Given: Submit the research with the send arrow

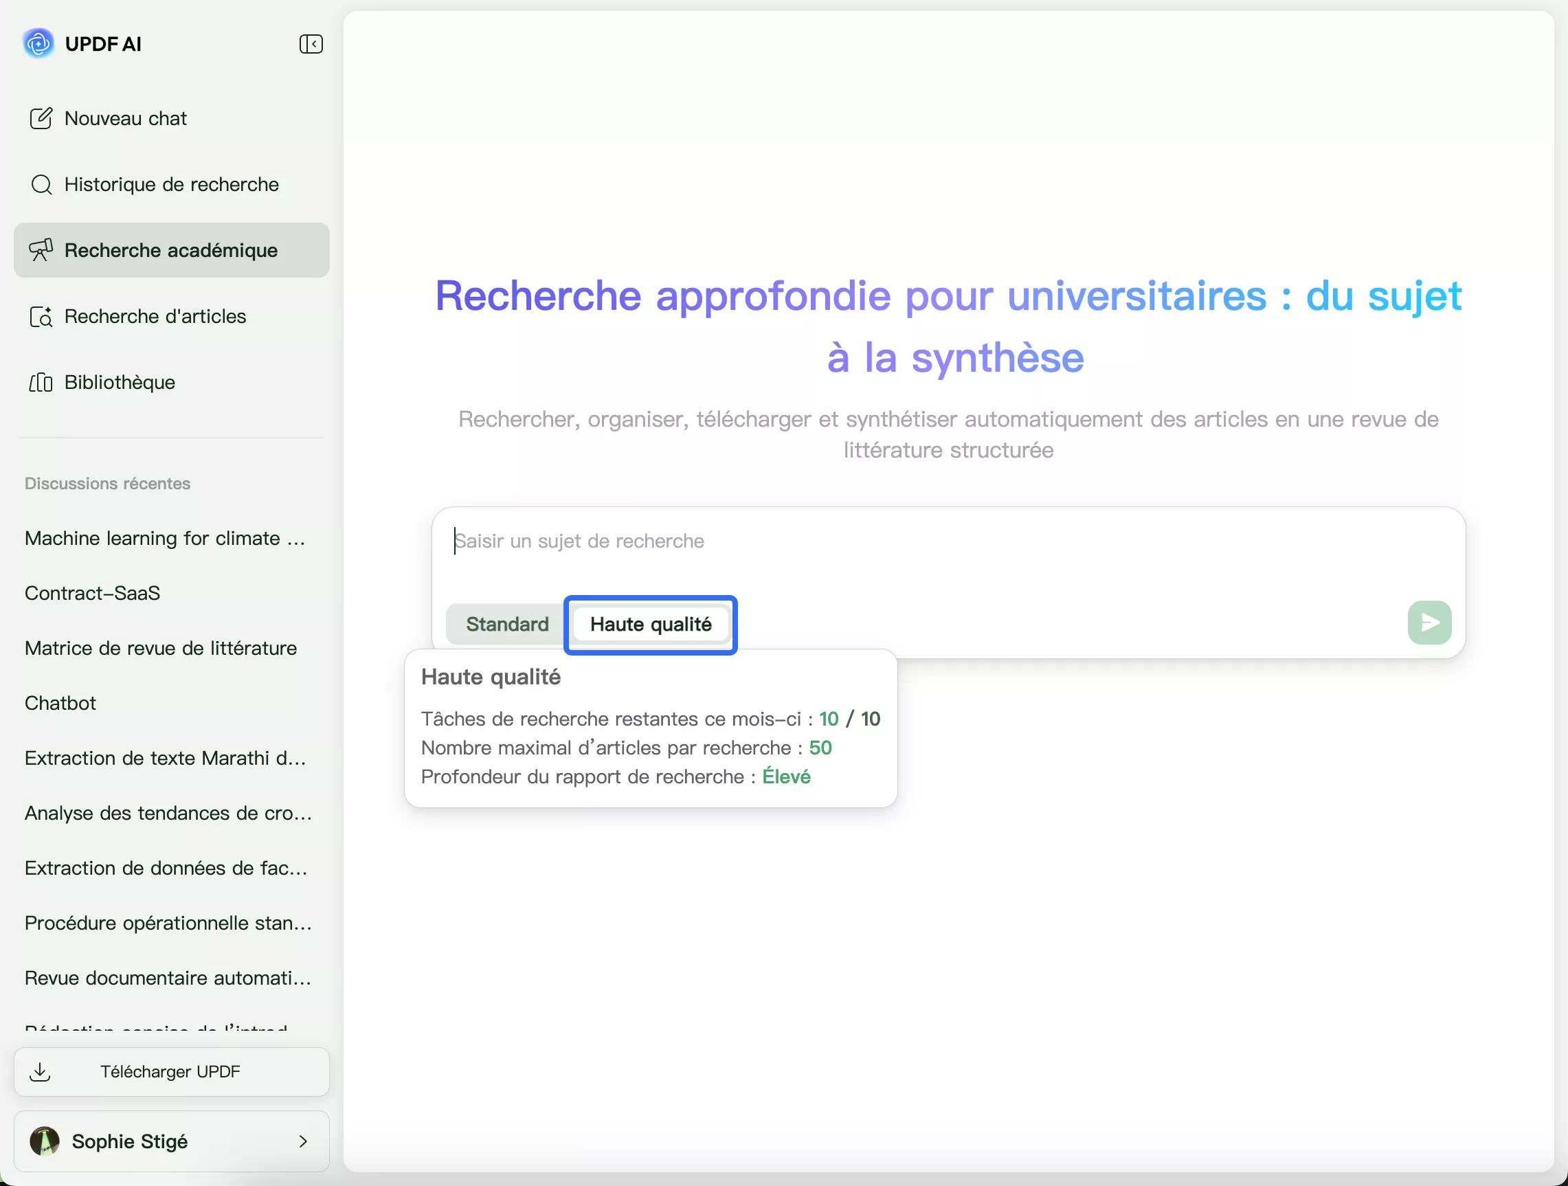Looking at the screenshot, I should 1429,623.
